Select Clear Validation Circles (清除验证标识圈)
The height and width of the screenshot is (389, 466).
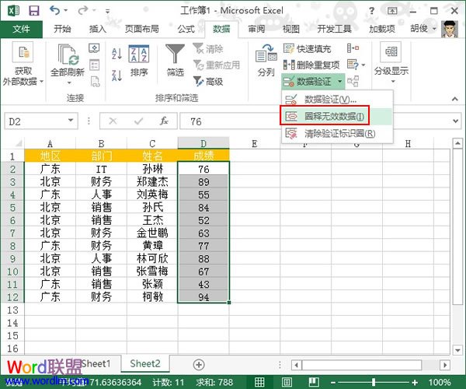[x=337, y=133]
